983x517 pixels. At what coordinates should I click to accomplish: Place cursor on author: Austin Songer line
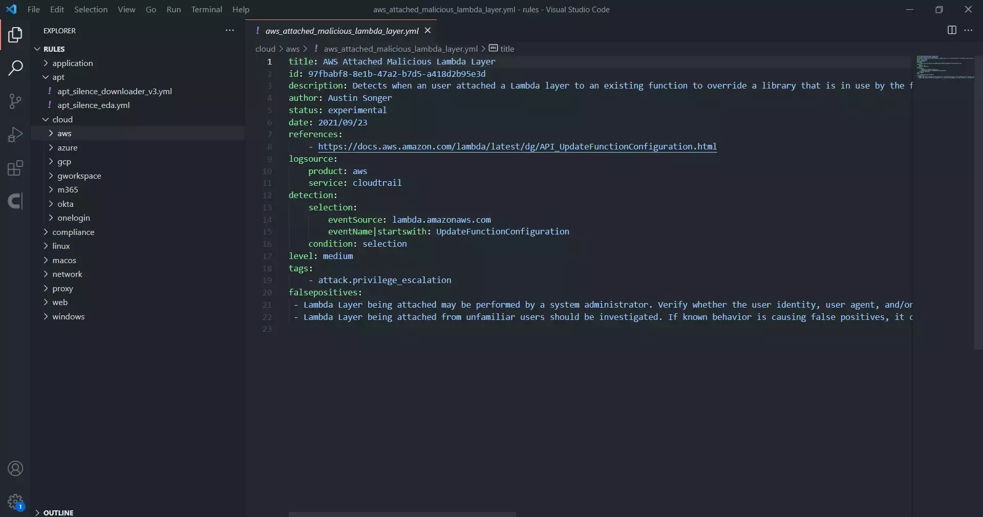coord(340,98)
